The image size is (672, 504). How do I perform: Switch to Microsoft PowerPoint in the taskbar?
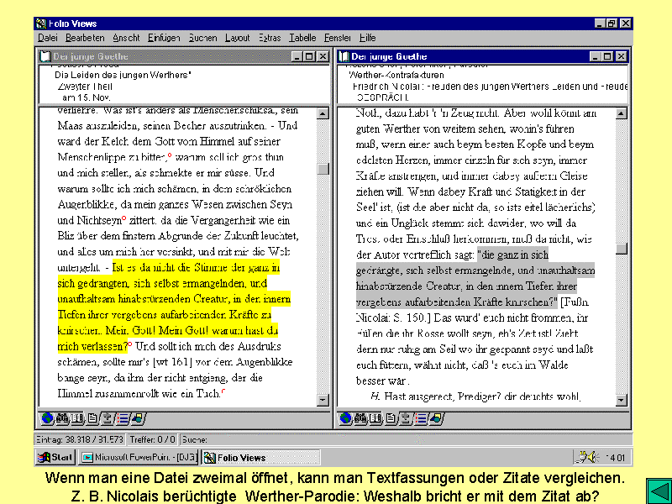139,458
